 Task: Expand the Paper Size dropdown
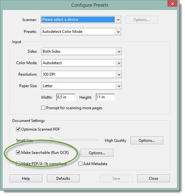81,86
